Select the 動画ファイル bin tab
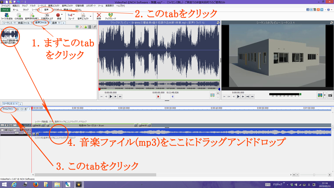Viewport: 334px width, 188px height. click(25, 23)
